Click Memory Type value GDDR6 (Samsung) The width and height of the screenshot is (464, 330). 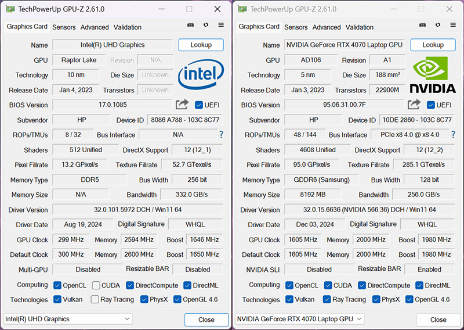322,180
